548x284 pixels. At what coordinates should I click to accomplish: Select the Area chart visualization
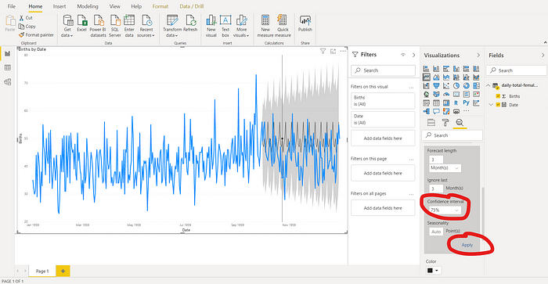pyautogui.click(x=436, y=77)
